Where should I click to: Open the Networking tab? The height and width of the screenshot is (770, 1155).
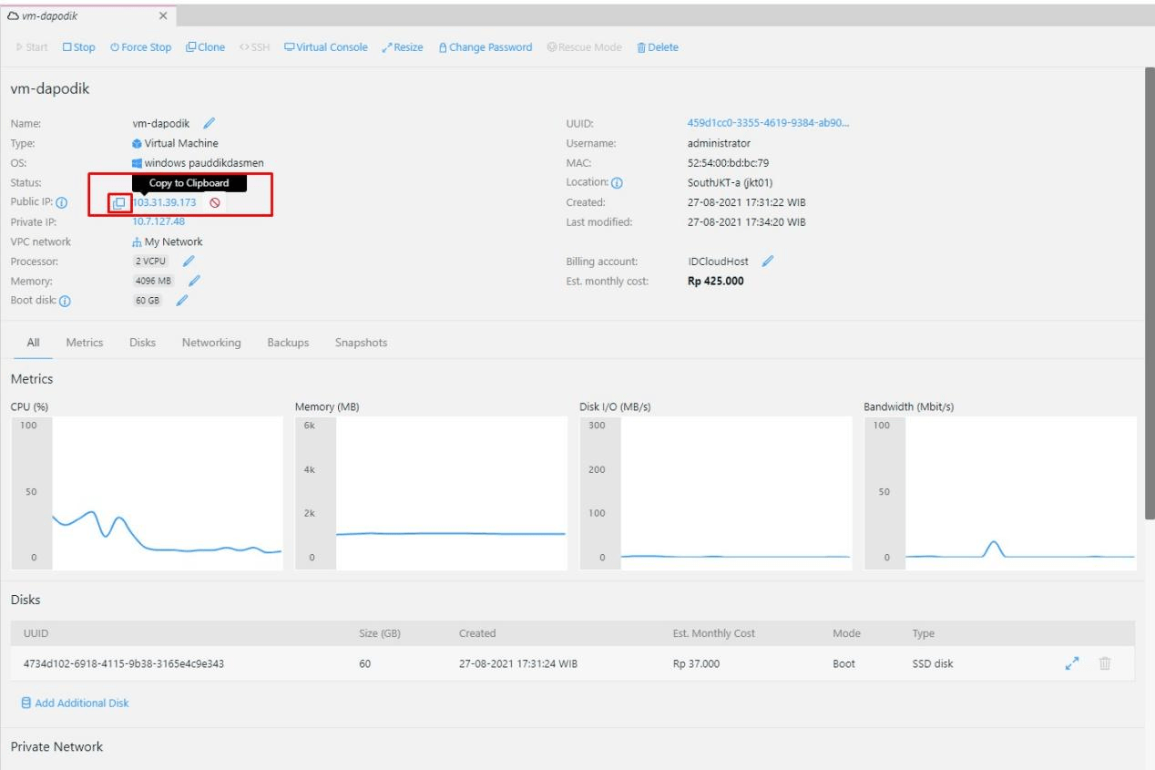coord(211,342)
